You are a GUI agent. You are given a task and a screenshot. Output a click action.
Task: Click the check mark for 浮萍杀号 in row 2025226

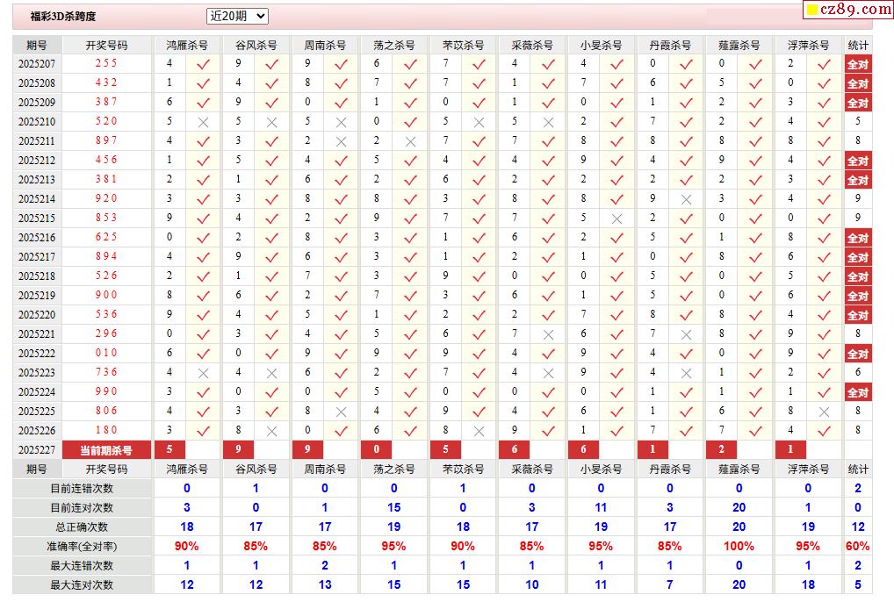pos(824,432)
